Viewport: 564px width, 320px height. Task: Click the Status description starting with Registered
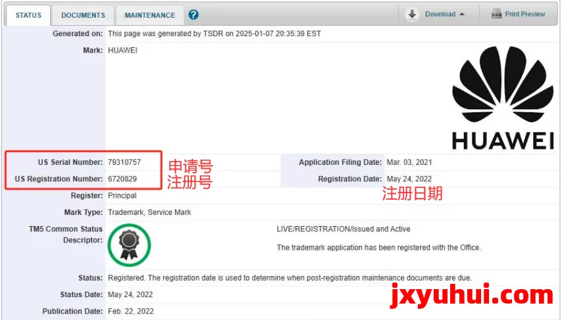click(x=290, y=278)
